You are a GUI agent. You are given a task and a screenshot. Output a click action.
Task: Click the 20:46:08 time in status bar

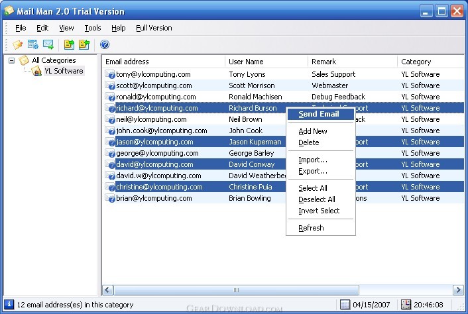428,305
